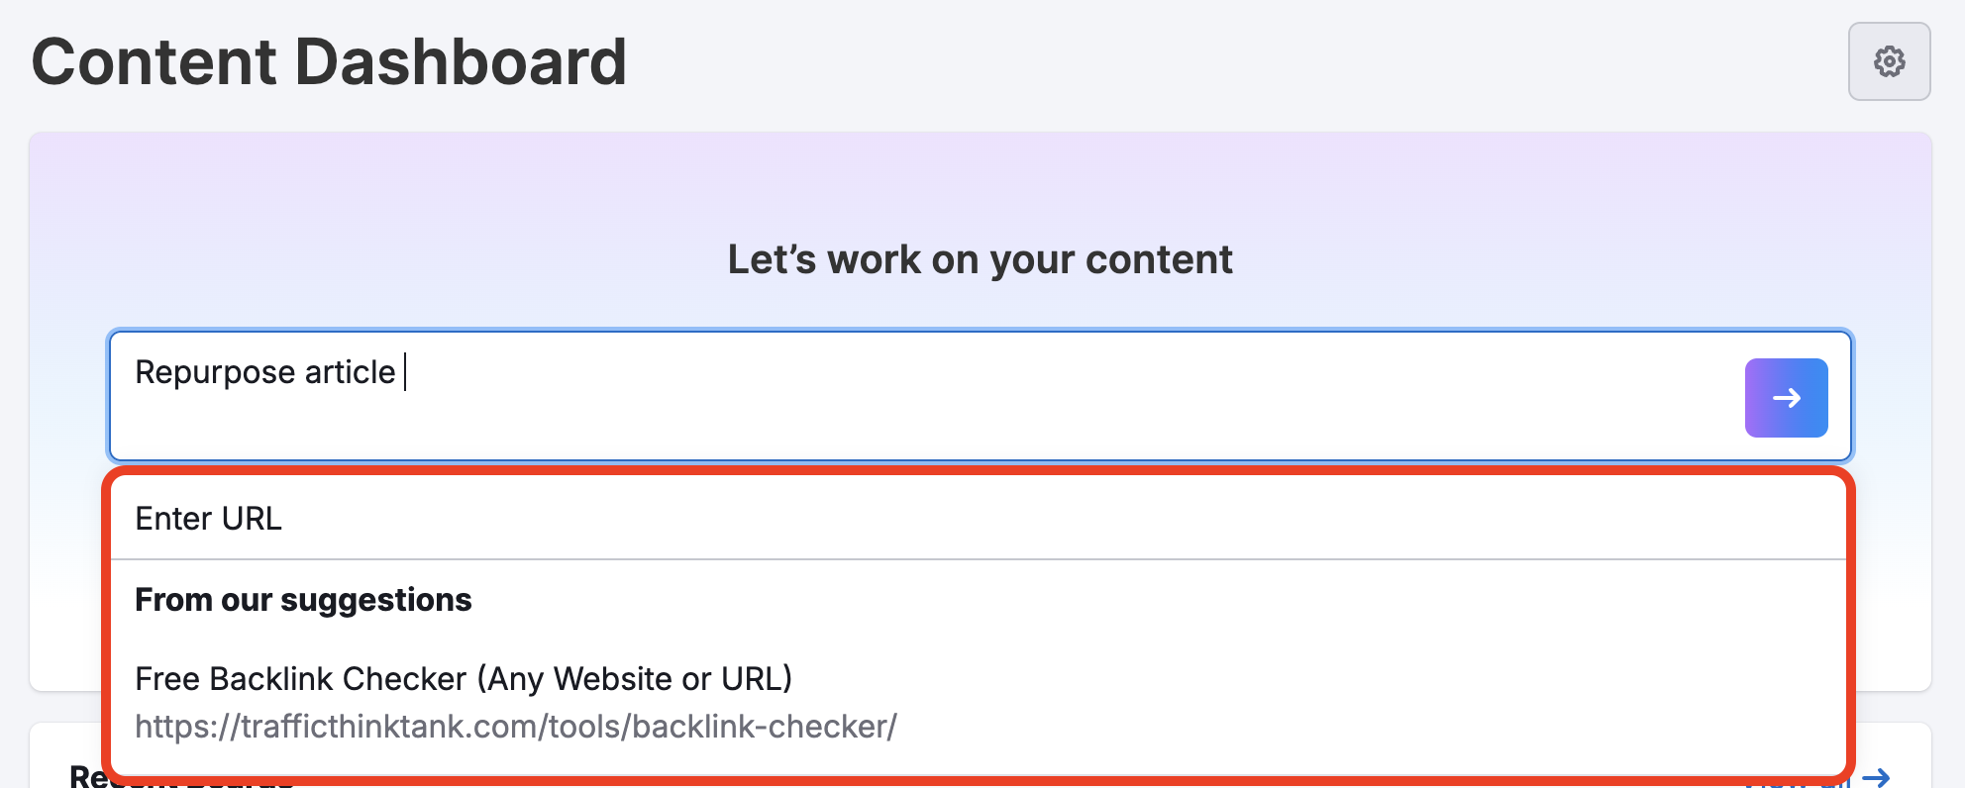The width and height of the screenshot is (1965, 788).
Task: Click the word Repurpose in the prompt
Action: [x=215, y=372]
